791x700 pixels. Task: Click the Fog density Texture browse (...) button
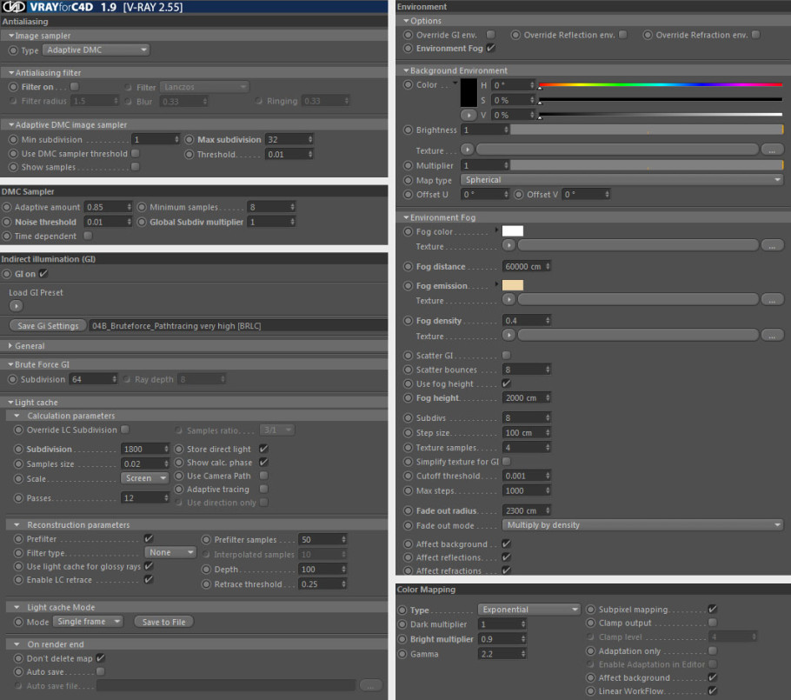(772, 335)
